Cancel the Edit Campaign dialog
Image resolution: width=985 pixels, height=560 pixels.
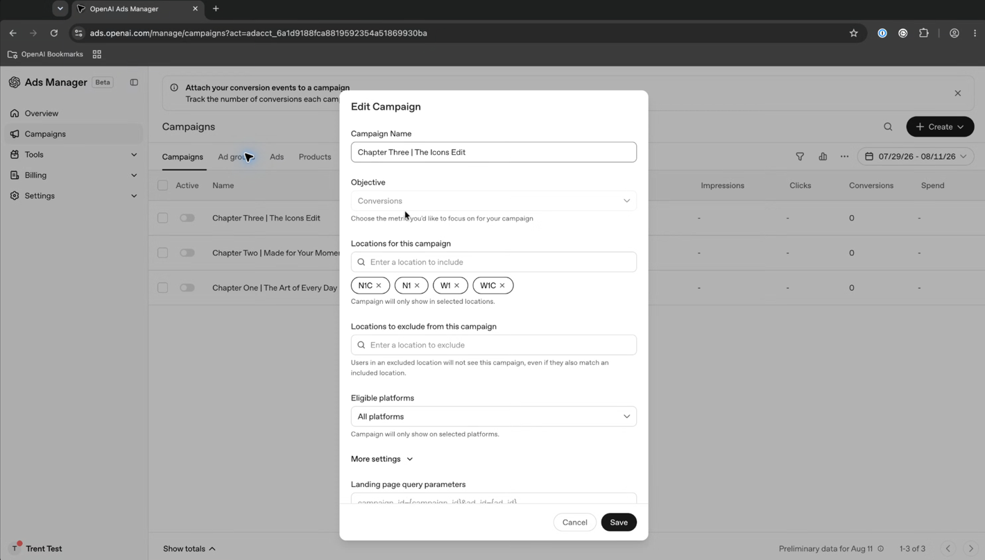[x=574, y=523]
